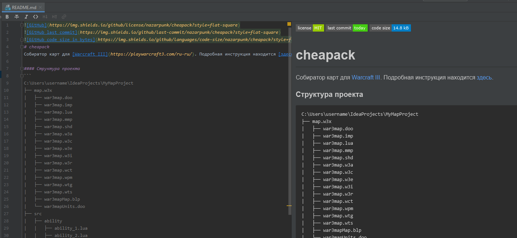517x238 pixels.
Task: Open the Warcraft III link in preview
Action: coord(366,77)
